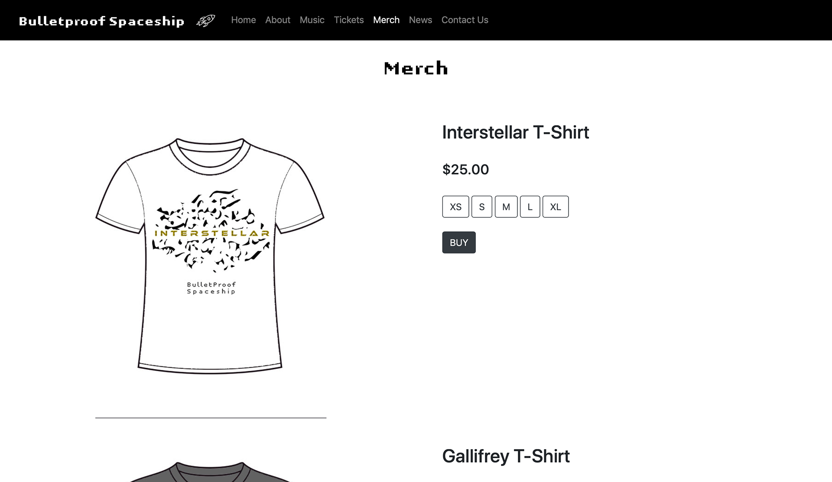Viewport: 832px width, 482px height.
Task: Open the Music nav item
Action: [x=312, y=20]
